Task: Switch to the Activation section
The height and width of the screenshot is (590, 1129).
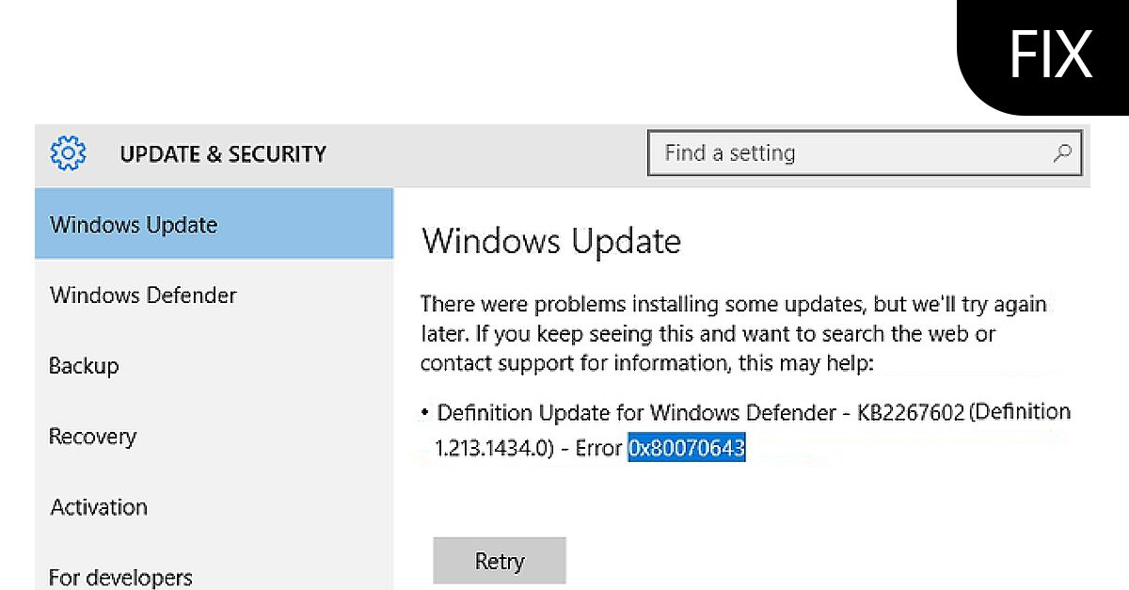Action: (99, 507)
